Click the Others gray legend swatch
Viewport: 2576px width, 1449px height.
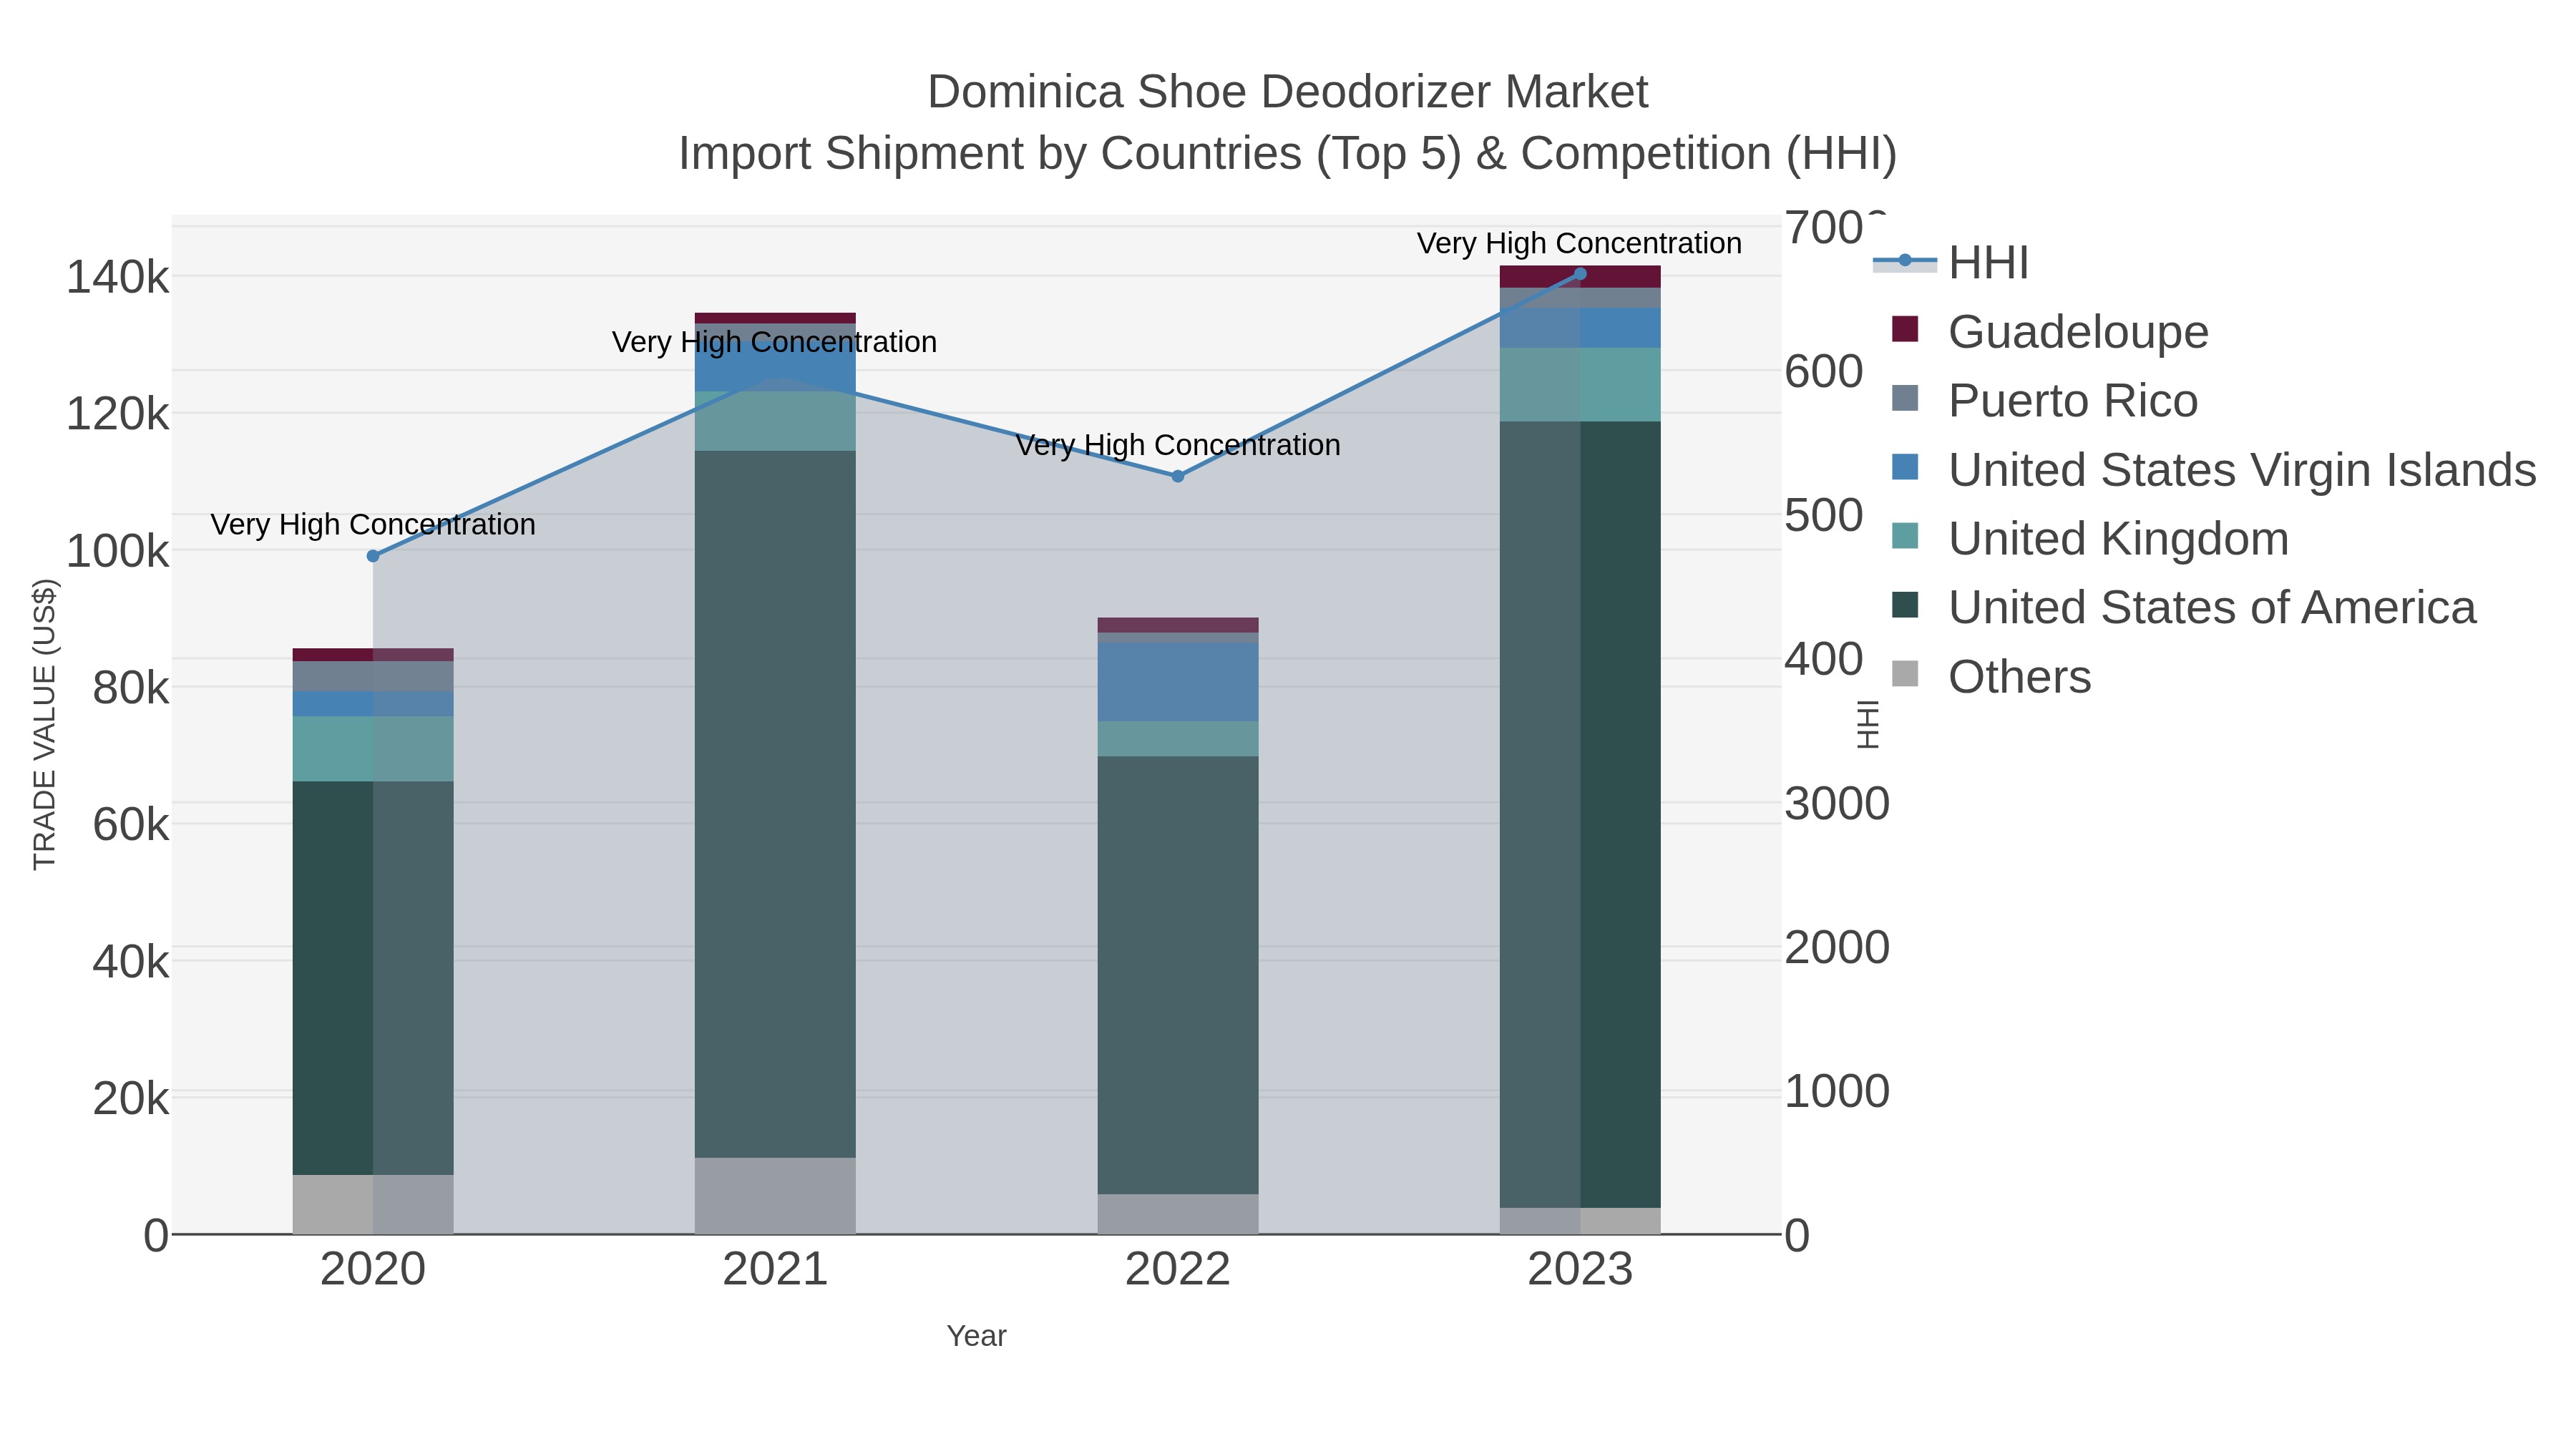click(1905, 674)
